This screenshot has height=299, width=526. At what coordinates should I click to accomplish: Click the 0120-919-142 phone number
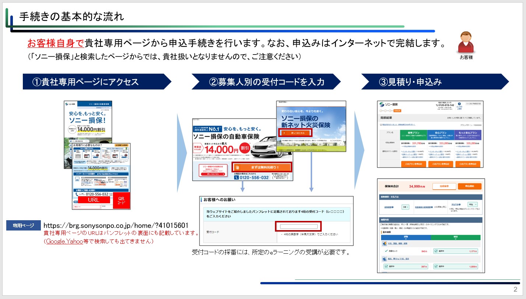[446, 105]
